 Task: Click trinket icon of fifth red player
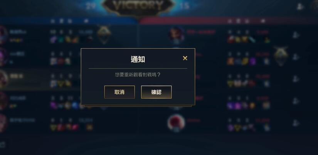point(267,128)
